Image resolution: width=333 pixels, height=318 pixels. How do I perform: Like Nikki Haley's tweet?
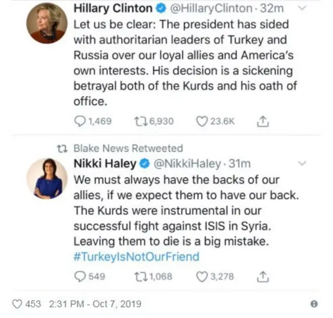click(x=202, y=276)
